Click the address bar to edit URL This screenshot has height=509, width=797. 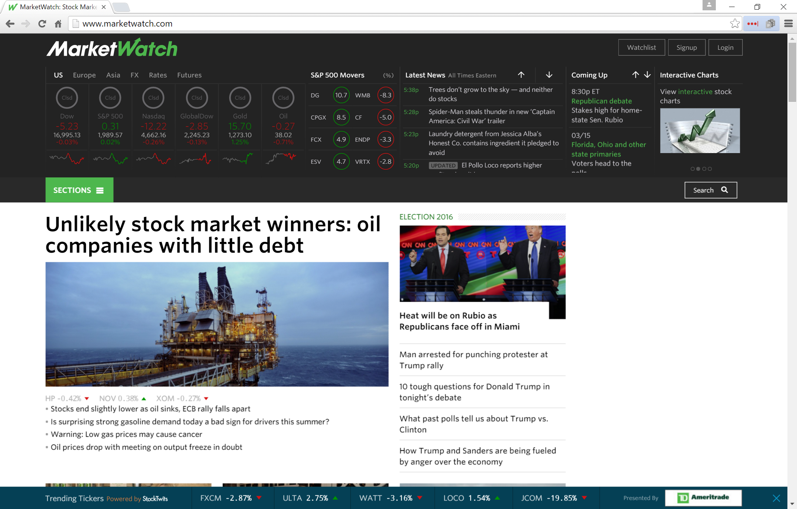click(221, 23)
